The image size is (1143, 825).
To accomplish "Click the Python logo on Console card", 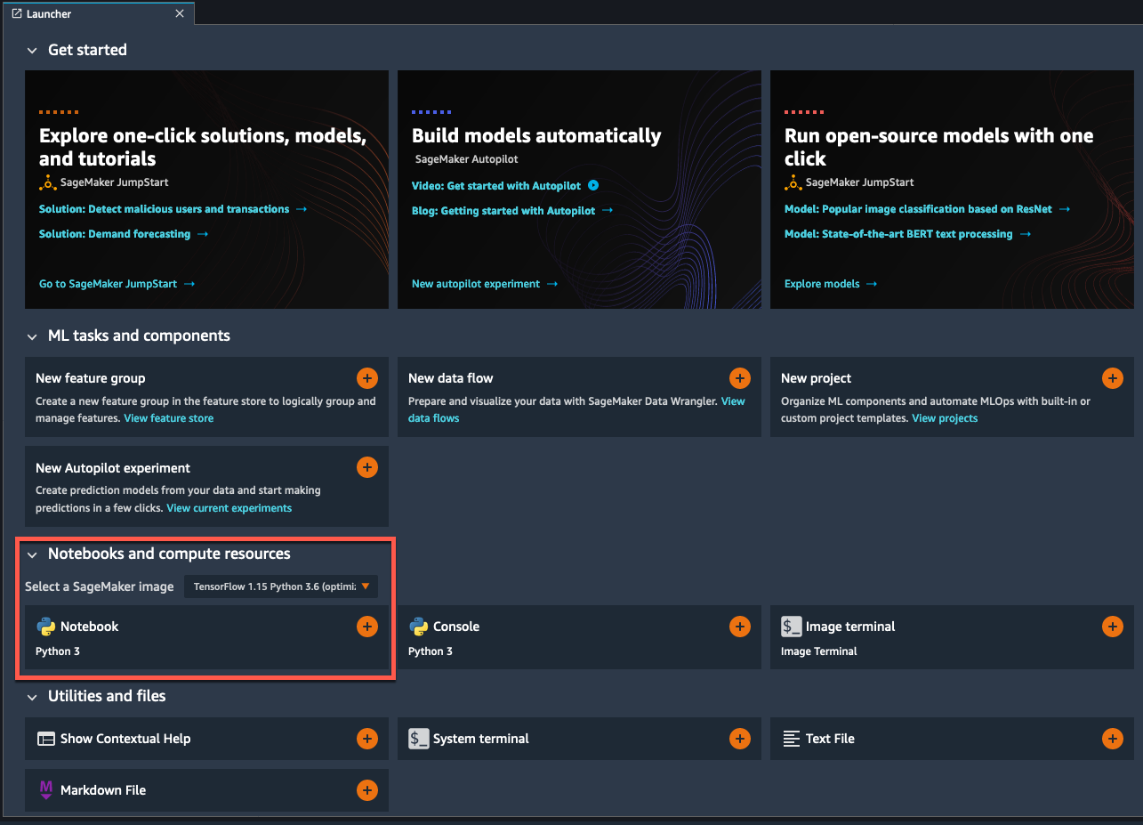I will tap(419, 627).
